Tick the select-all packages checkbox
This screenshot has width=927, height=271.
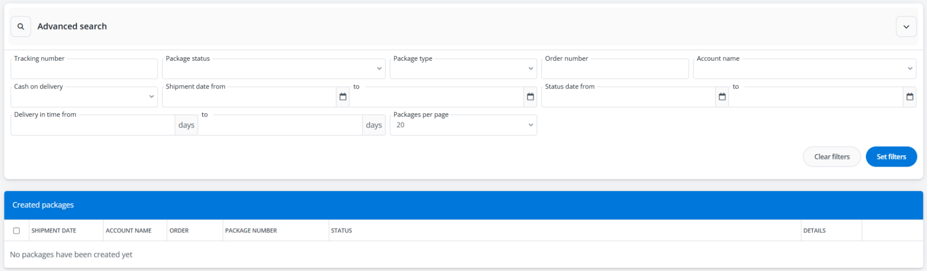click(17, 231)
